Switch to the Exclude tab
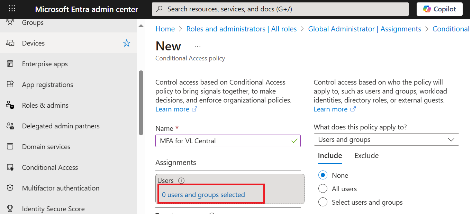472x215 pixels. click(366, 156)
